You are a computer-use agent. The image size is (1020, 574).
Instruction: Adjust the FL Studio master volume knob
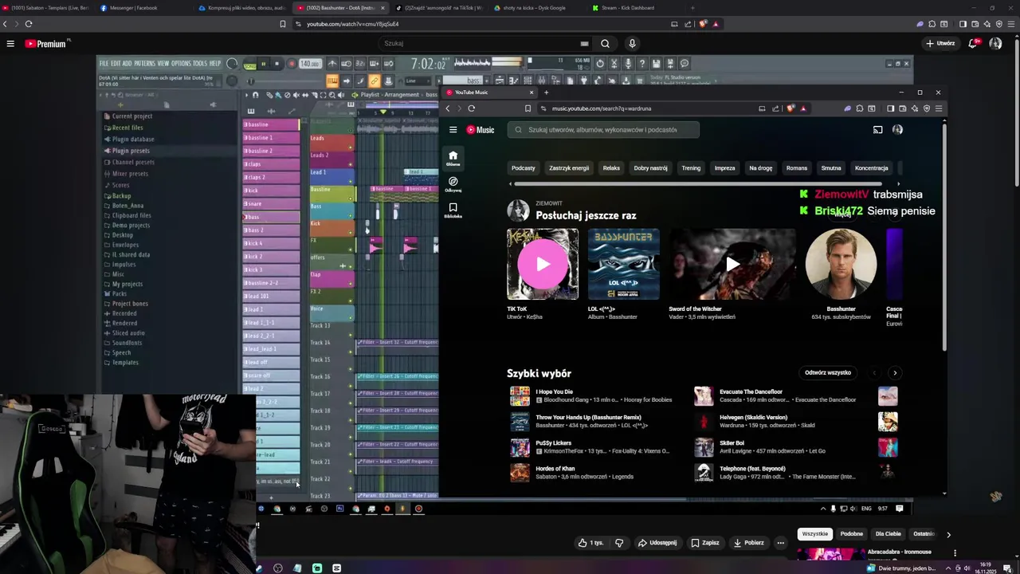tap(232, 64)
